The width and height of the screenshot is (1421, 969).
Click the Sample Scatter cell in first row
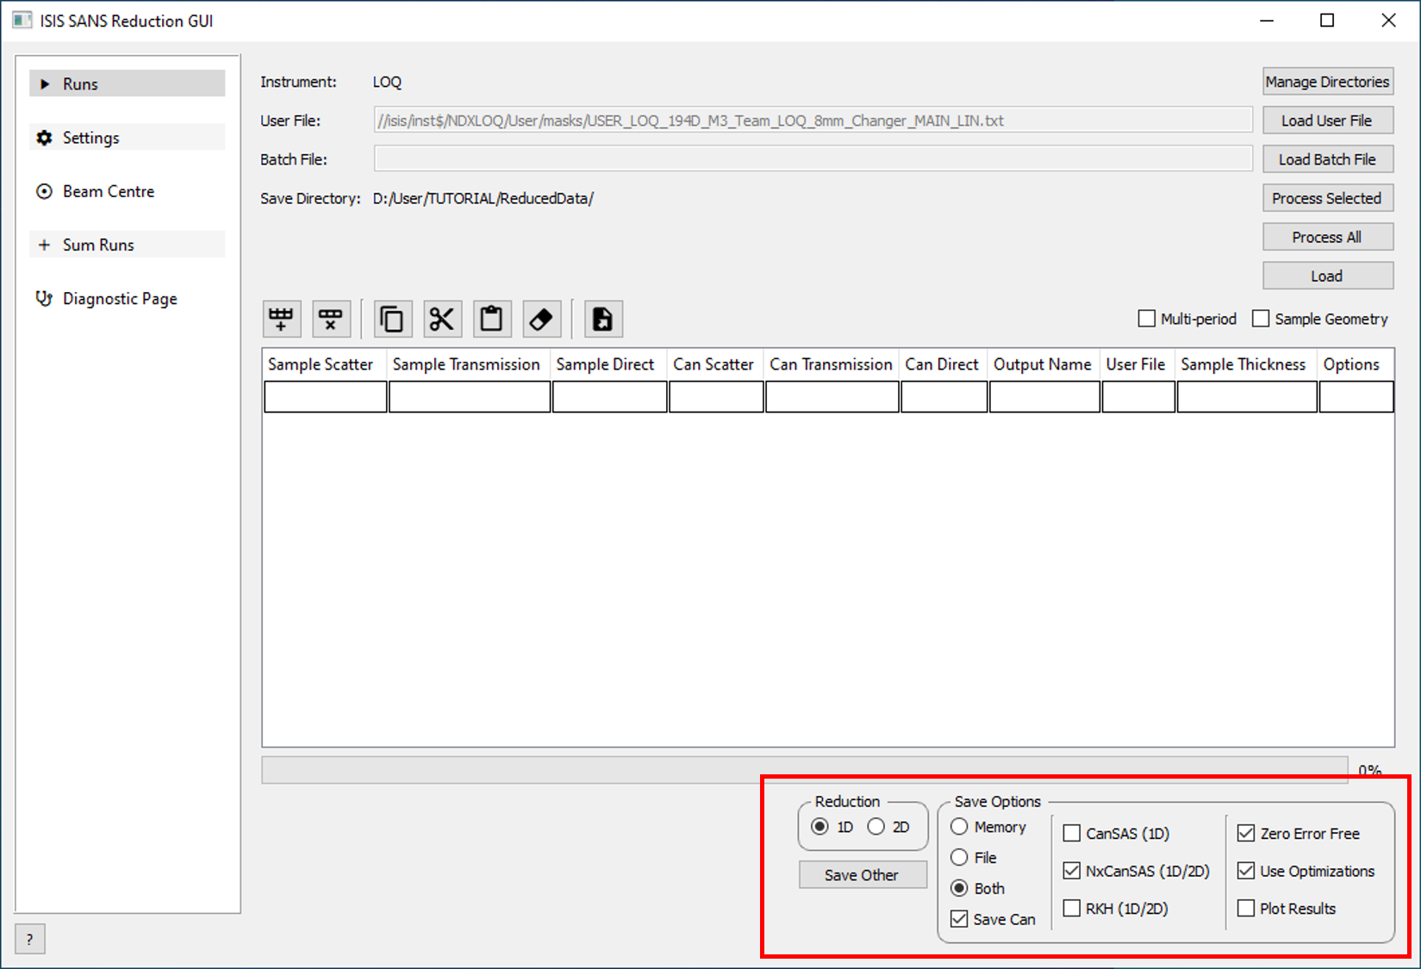325,397
